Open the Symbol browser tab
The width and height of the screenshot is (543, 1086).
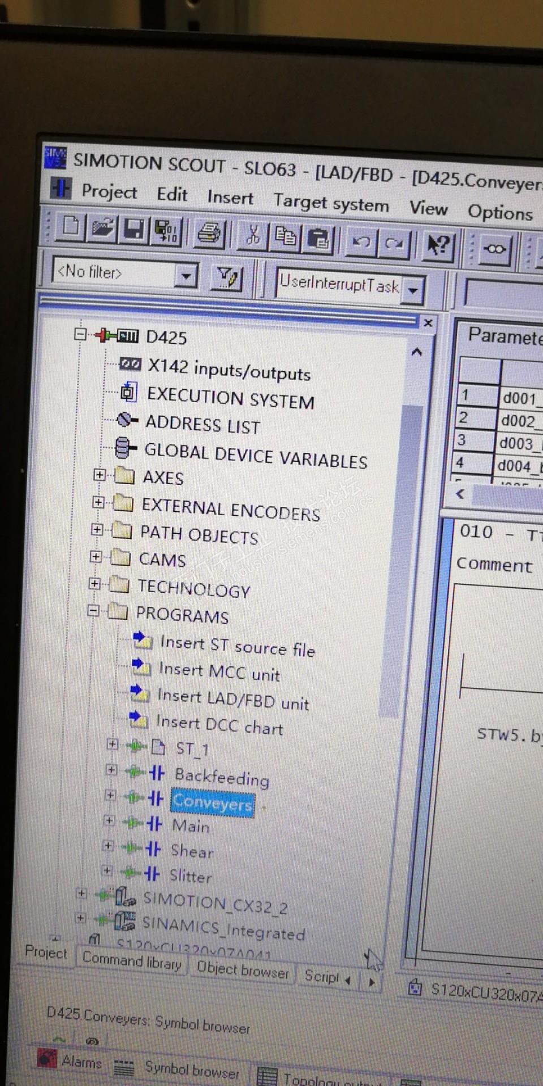click(178, 1068)
